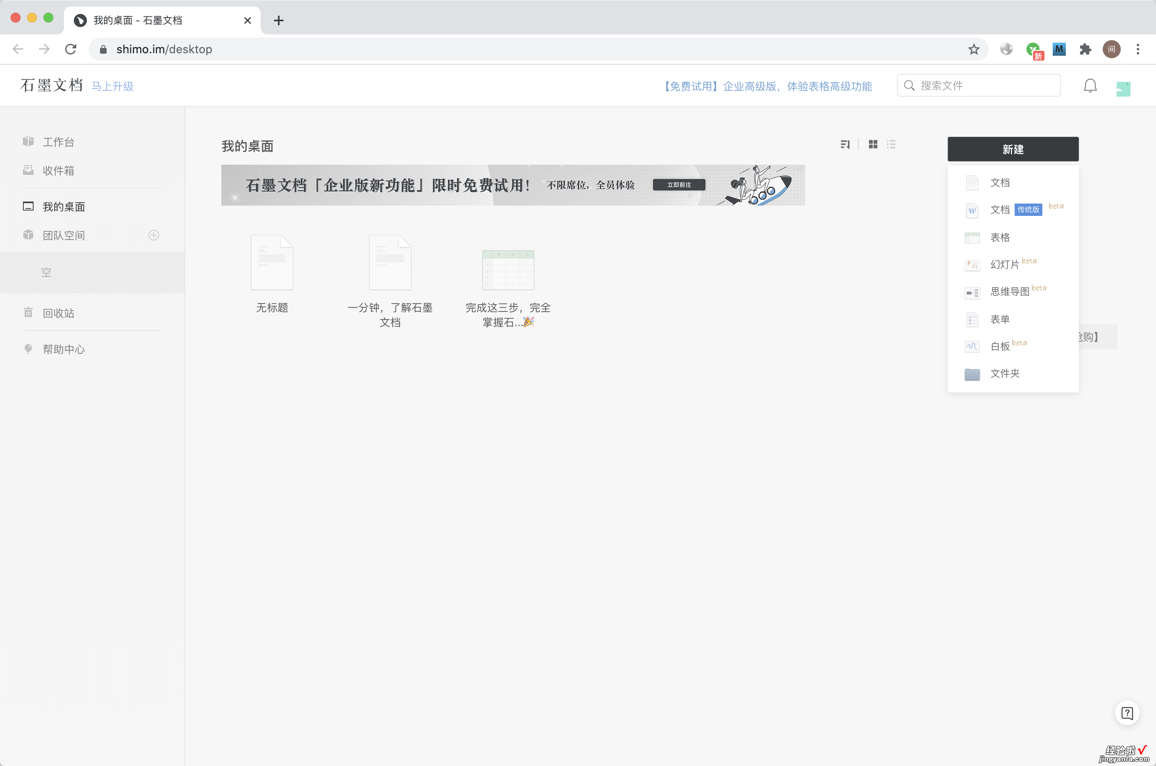Screen dimensions: 1156x766
Task: Click the globe extension icon
Action: 1006,49
